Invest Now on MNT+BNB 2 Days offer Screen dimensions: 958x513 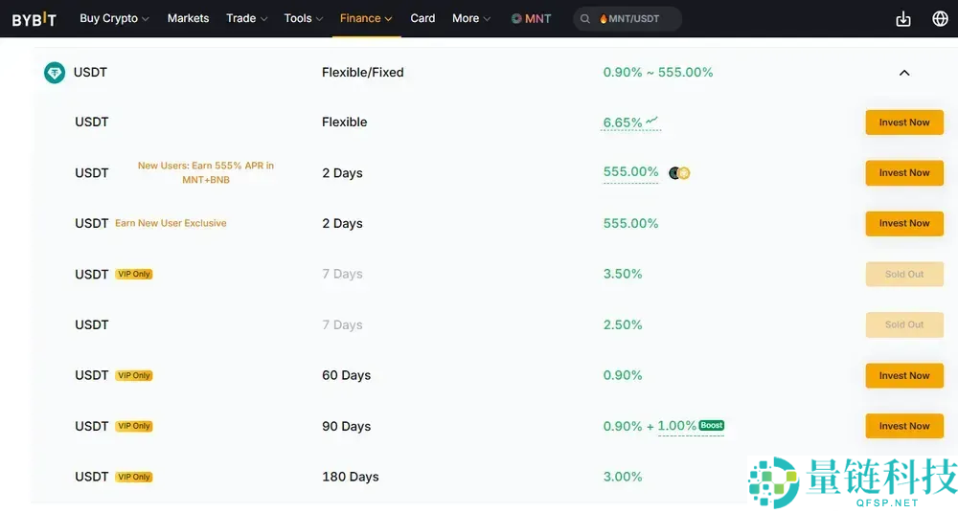[x=904, y=173]
